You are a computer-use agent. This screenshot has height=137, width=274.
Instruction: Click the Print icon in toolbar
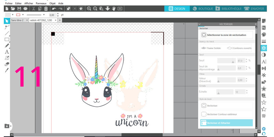(25, 8)
